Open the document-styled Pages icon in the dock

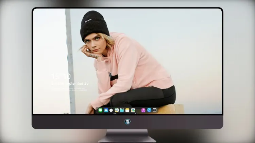[x=117, y=110]
